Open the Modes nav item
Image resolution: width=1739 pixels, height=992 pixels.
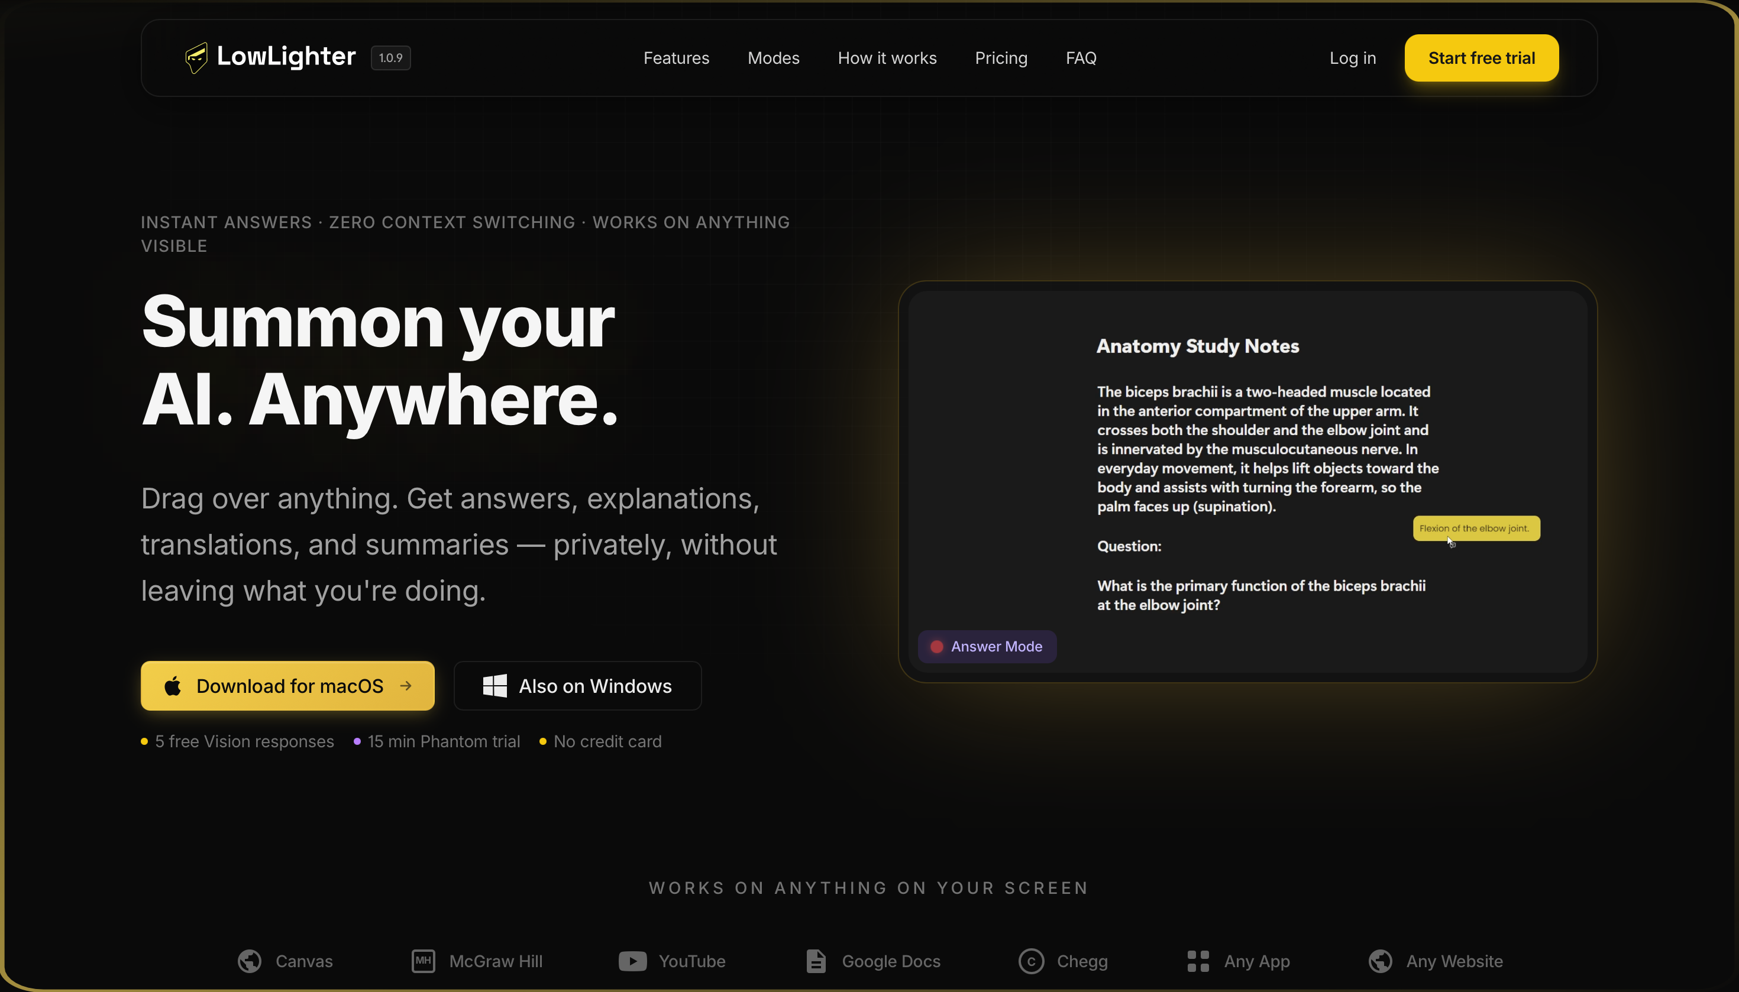pyautogui.click(x=773, y=58)
